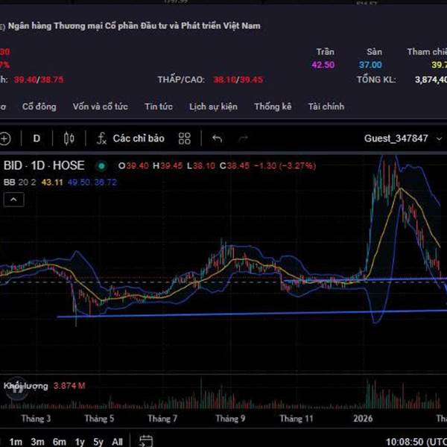
Task: Open the Guest_347847 account dropdown
Action: point(403,139)
